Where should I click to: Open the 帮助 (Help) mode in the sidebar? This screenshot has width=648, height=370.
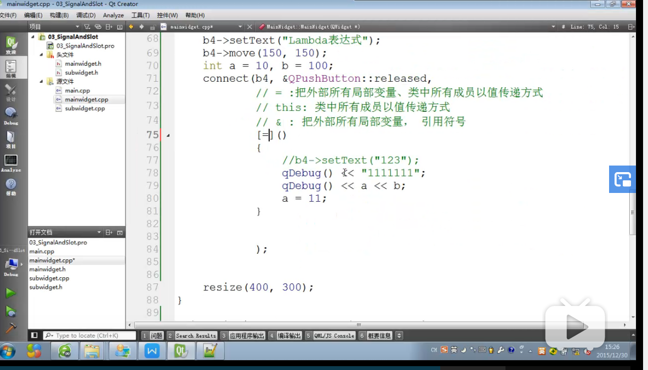coord(11,187)
